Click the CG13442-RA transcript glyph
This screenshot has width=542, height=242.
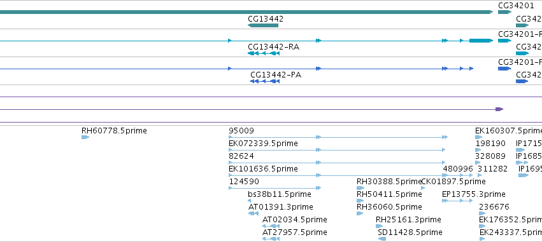(x=264, y=53)
